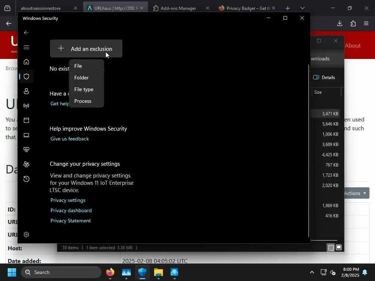Image resolution: width=375 pixels, height=281 pixels.
Task: Open a new Firefox tab
Action: (287, 8)
